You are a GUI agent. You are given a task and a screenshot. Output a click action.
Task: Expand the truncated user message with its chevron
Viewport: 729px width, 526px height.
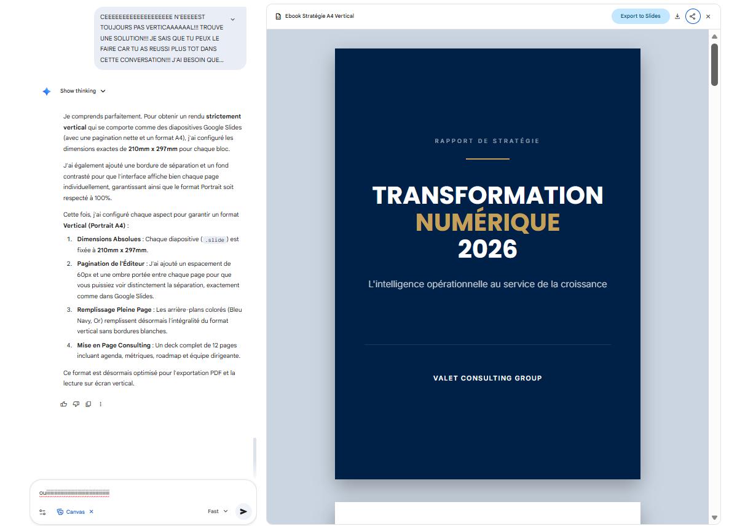(x=232, y=20)
